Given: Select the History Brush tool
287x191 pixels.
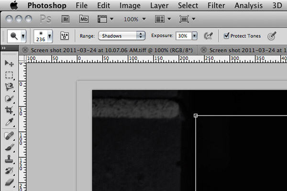Looking at the screenshot, I should (9, 171).
